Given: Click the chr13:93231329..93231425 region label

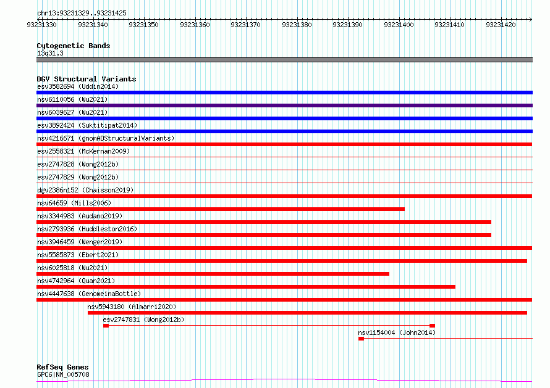Looking at the screenshot, I should coord(82,13).
